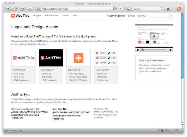187x137 pixels.
Task: Open the Analytics navigation link
Action: pos(37,15)
